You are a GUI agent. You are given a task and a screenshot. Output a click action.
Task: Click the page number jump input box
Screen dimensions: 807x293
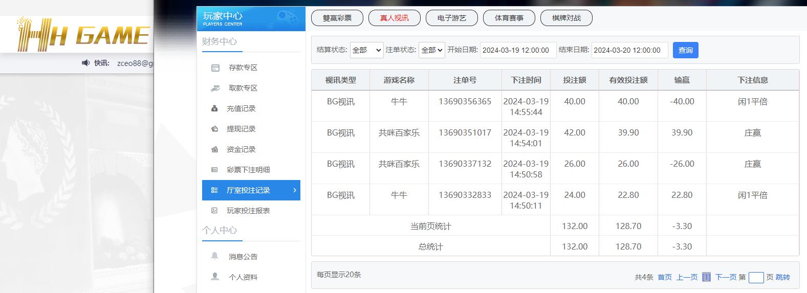click(x=756, y=278)
